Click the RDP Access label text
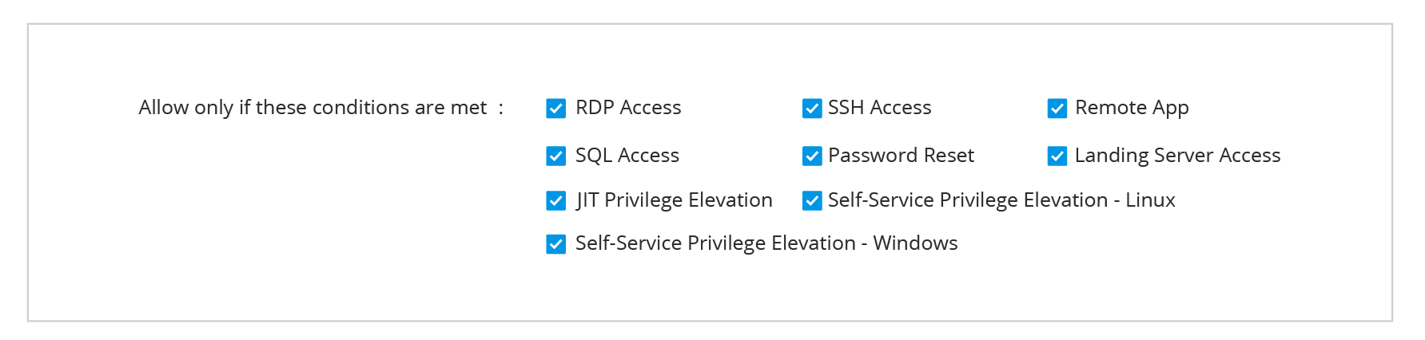1425x340 pixels. pos(628,108)
